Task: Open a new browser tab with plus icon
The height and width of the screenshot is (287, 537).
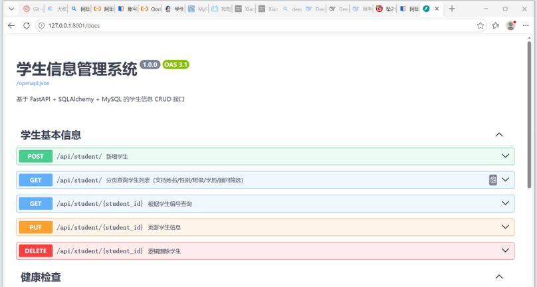Action: [452, 9]
